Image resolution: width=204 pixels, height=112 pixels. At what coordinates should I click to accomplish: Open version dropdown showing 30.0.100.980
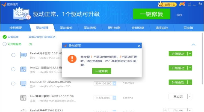[114, 84]
